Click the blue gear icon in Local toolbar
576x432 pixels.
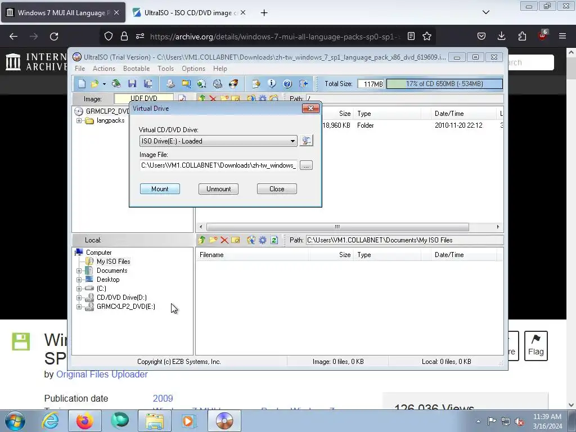pos(263,240)
